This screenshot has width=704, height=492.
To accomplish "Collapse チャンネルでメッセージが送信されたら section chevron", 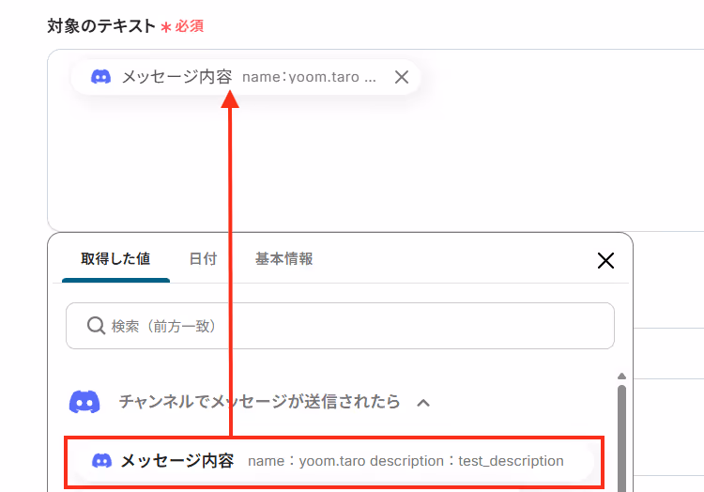I will [423, 403].
